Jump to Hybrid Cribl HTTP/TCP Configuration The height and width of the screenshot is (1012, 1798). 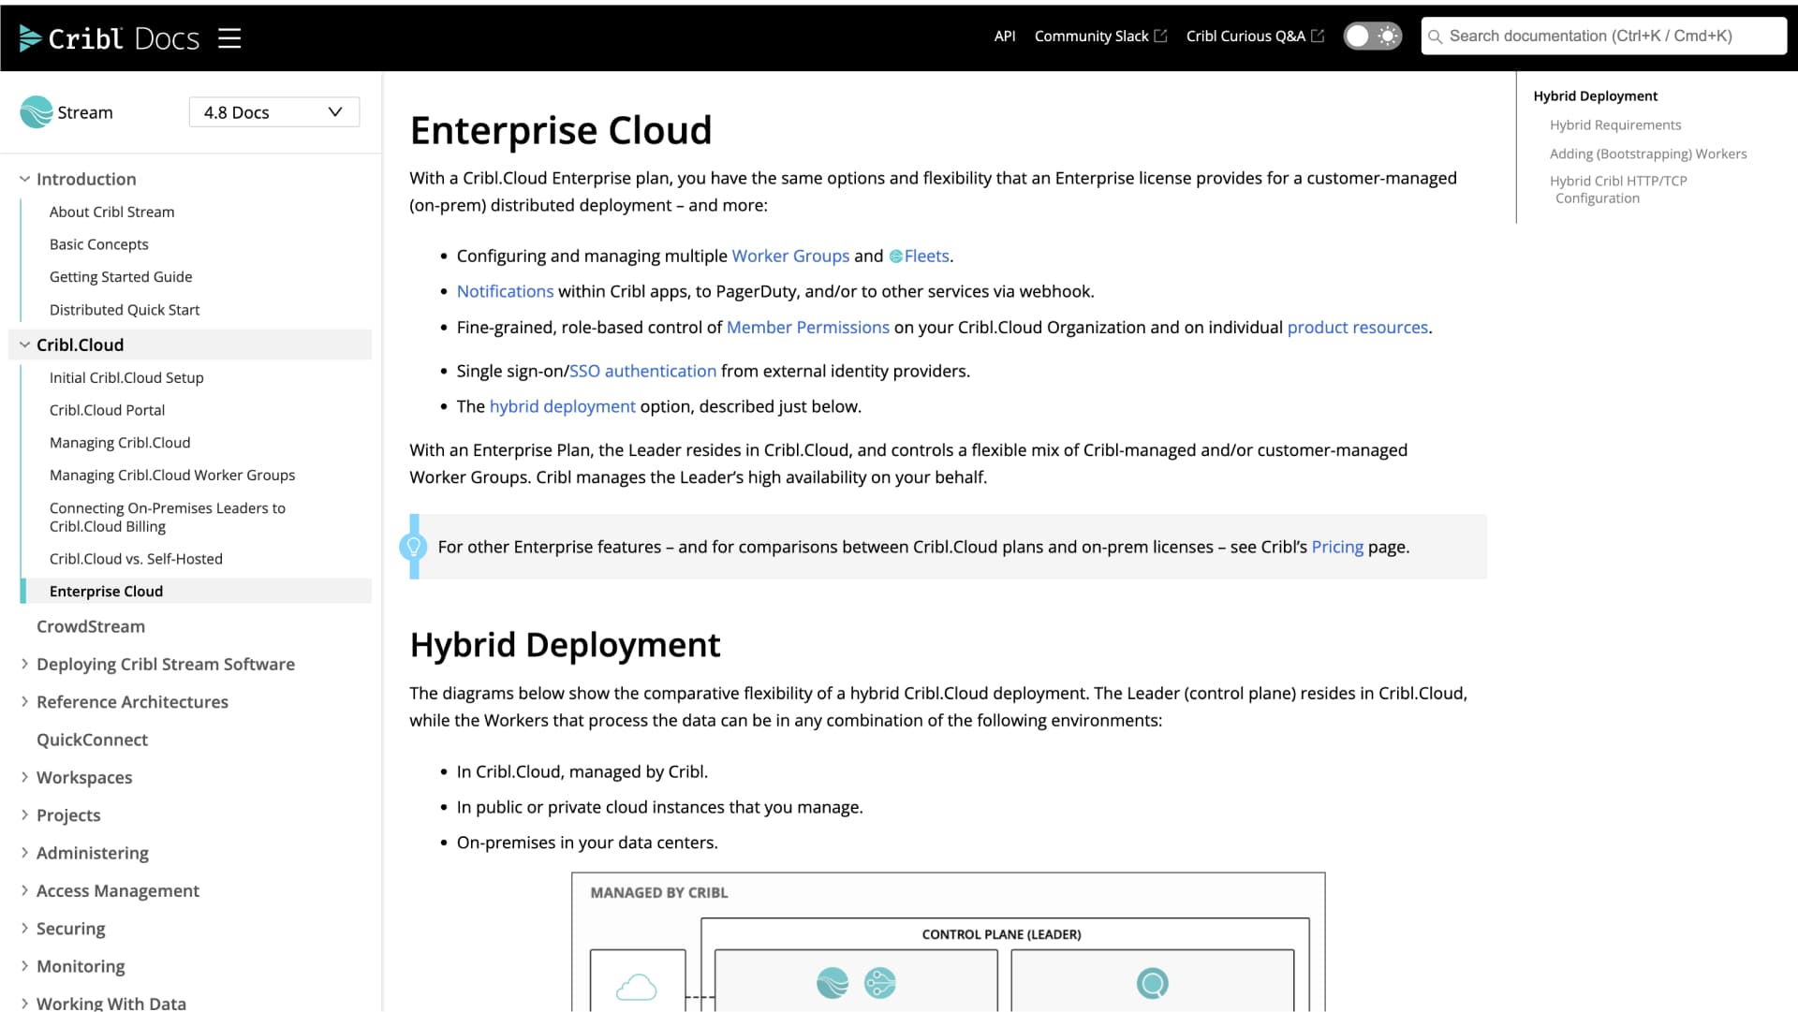[x=1618, y=189]
